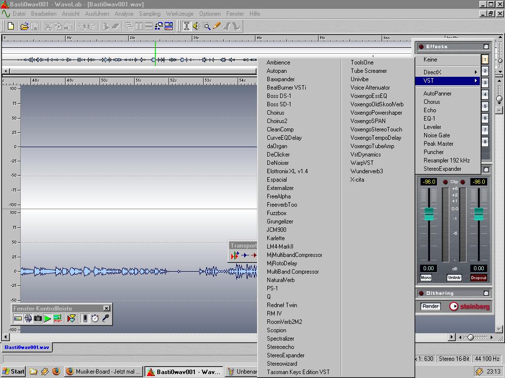Screen dimensions: 505x378
Task: Pick VoxengoSPAN from the VST plugin list
Action: pyautogui.click(x=377, y=121)
